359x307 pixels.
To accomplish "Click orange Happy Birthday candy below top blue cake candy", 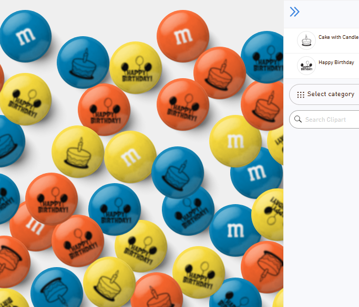I will (x=104, y=109).
